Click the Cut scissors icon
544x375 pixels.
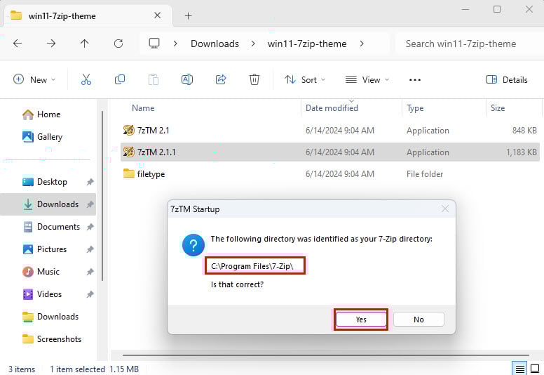tap(86, 79)
